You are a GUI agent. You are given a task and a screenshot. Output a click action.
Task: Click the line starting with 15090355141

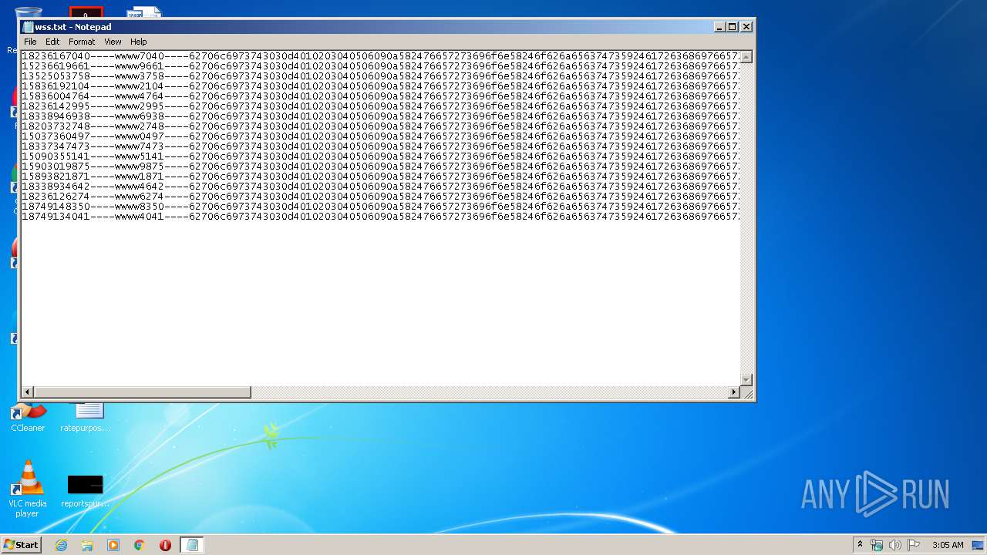pyautogui.click(x=380, y=156)
